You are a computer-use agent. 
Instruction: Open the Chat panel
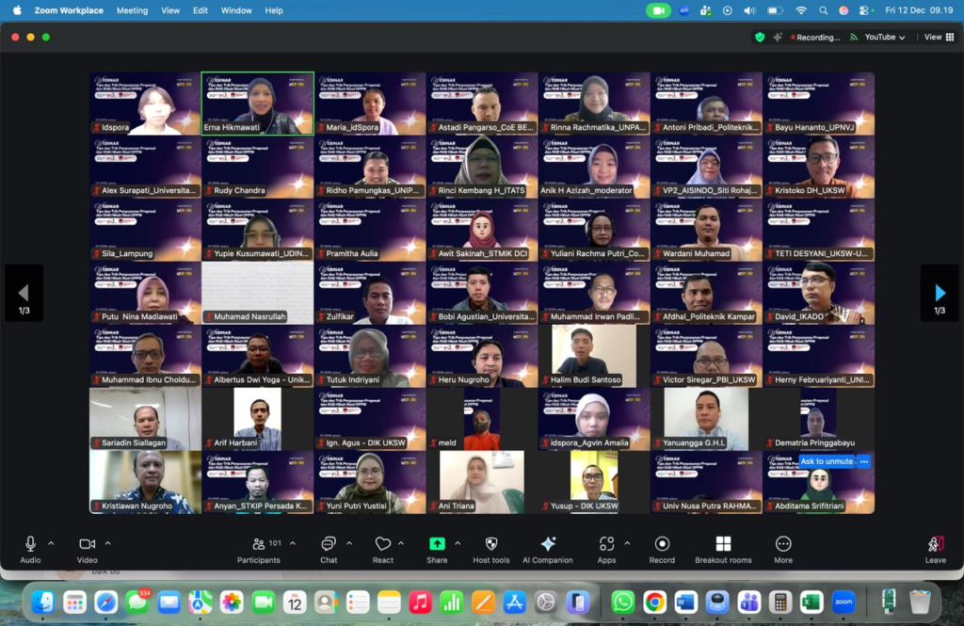point(329,544)
